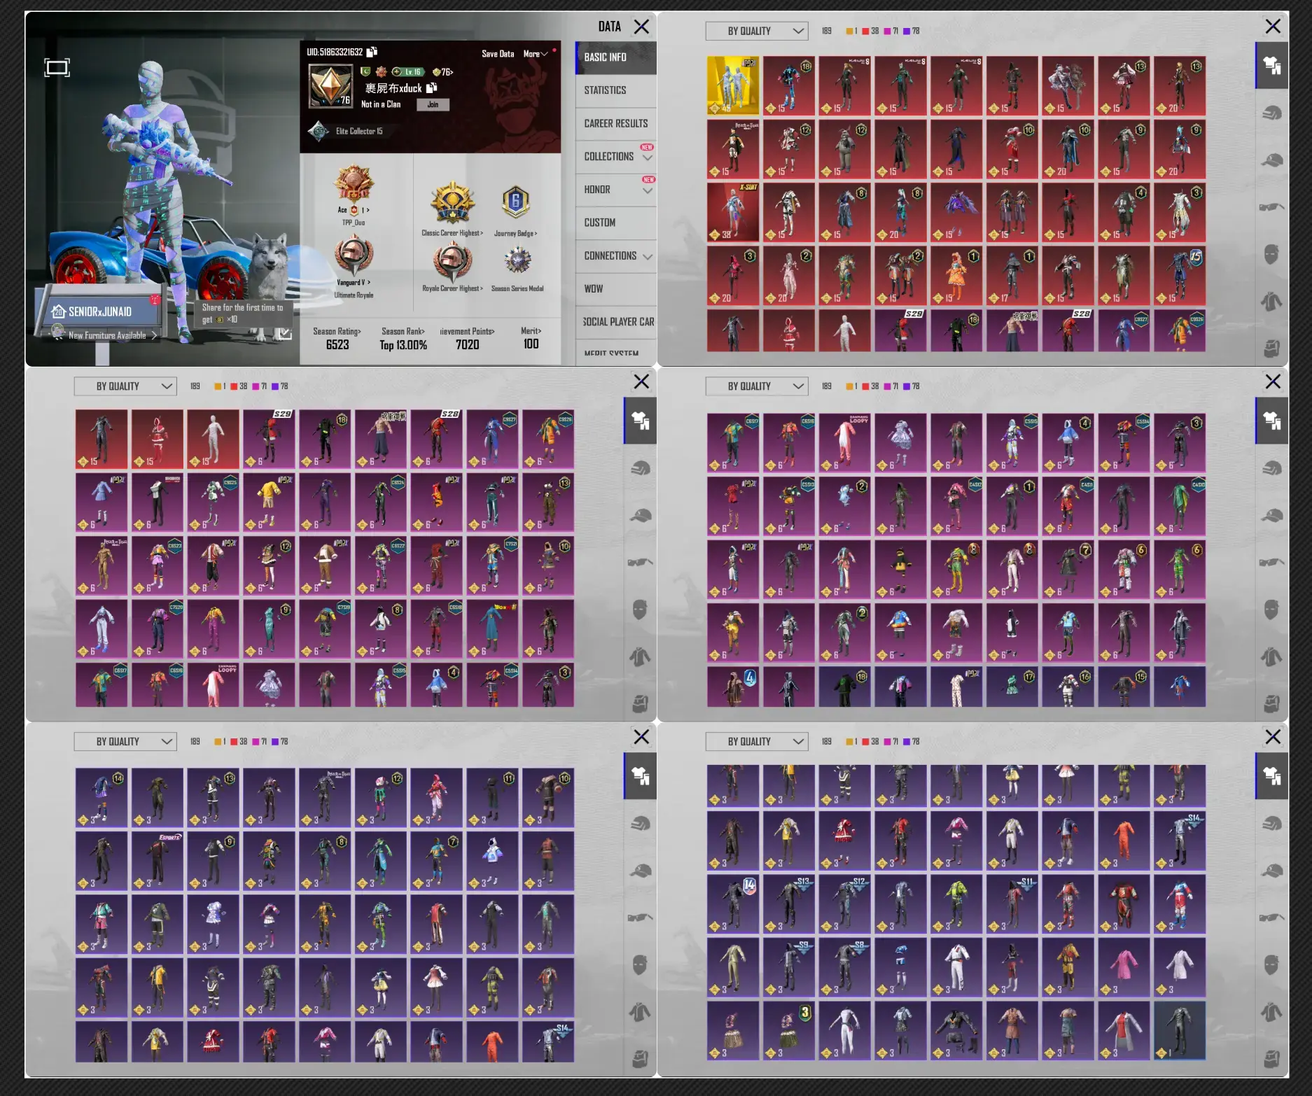Screen dimensions: 1312x1096
Task: Open the New Furniture Available link
Action: tap(109, 335)
